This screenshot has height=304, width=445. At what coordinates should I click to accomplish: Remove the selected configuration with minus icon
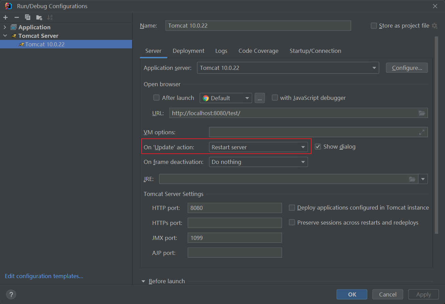17,17
